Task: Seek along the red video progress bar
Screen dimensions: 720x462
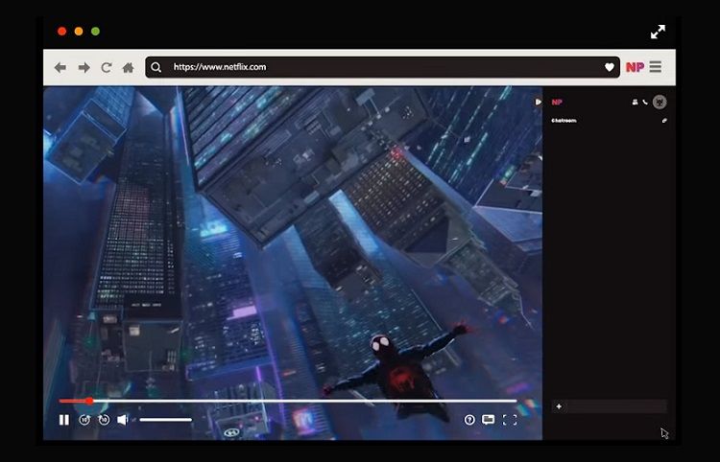Action: [288, 401]
